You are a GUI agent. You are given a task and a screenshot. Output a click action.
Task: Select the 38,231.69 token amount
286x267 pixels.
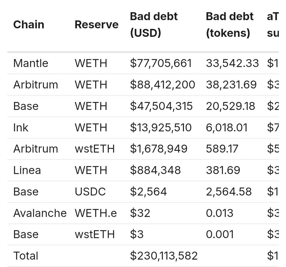coord(231,85)
